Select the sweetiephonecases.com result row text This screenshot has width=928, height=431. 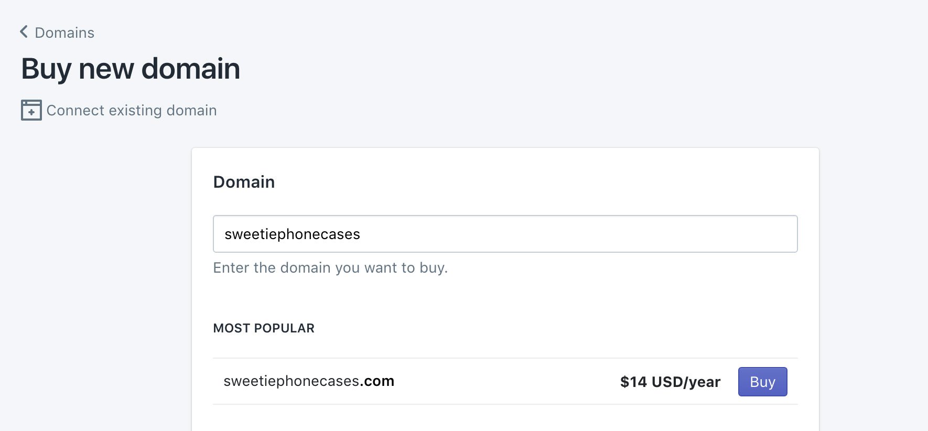tap(309, 381)
